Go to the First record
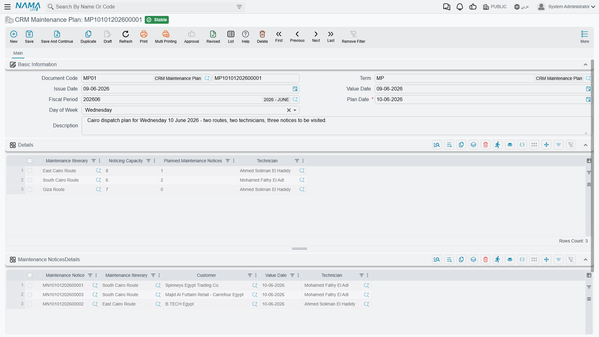Screen dimensions: 599x337 [x=279, y=36]
